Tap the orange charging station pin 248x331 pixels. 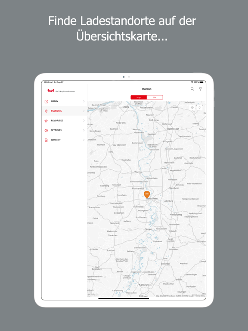pos(147,194)
